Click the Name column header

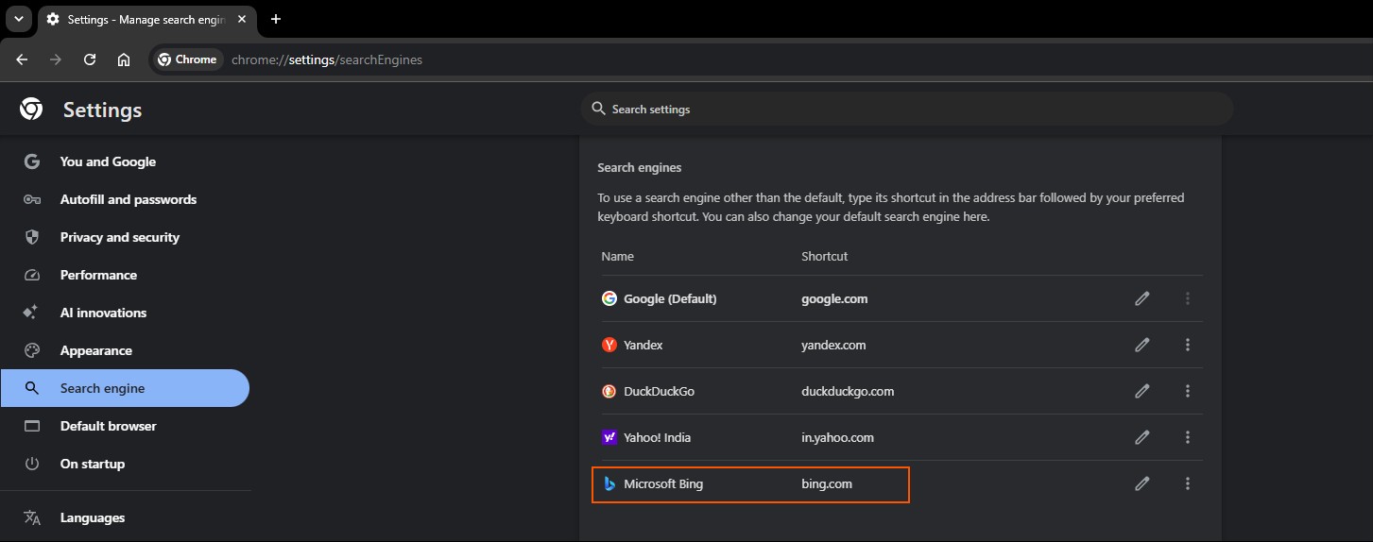618,256
